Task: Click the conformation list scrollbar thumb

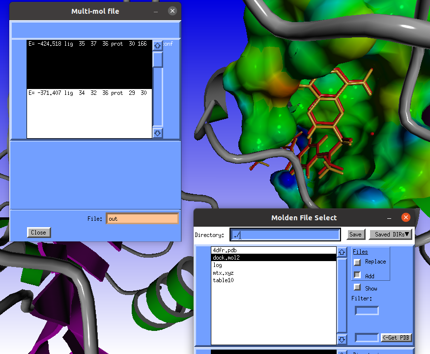Action: [x=157, y=59]
